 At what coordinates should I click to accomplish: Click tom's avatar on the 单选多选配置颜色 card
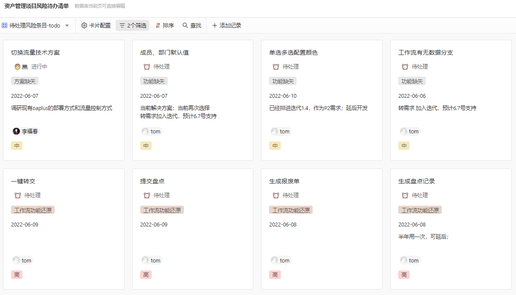274,131
